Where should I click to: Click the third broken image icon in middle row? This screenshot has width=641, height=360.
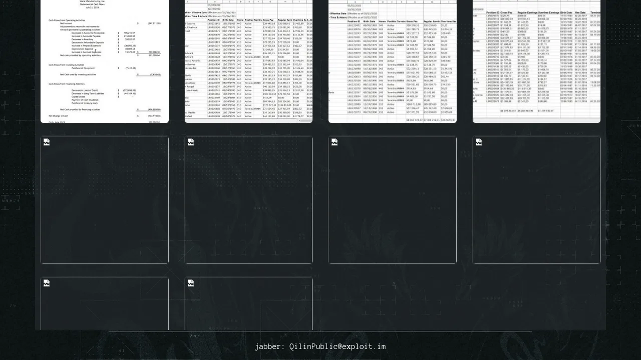[x=335, y=142]
